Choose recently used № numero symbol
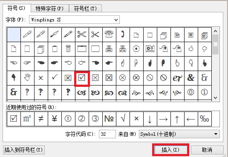Image resolution: width=228 pixels, height=157 pixels. pyautogui.click(x=109, y=119)
